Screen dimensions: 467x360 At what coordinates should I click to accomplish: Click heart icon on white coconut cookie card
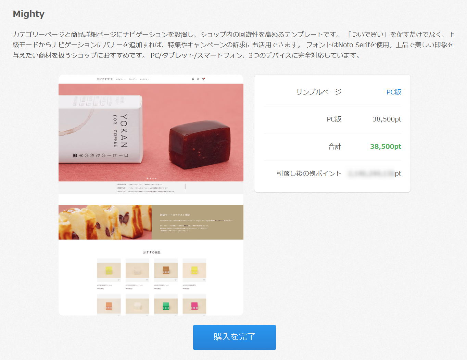pyautogui.click(x=147, y=280)
